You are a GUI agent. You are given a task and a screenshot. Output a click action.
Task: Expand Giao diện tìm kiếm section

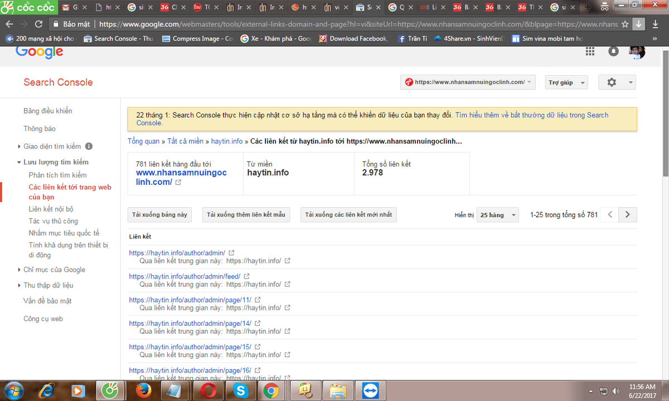point(20,146)
